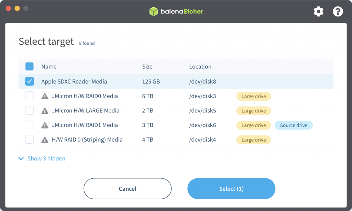
Task: Click the Source drive badge
Action: 294,125
